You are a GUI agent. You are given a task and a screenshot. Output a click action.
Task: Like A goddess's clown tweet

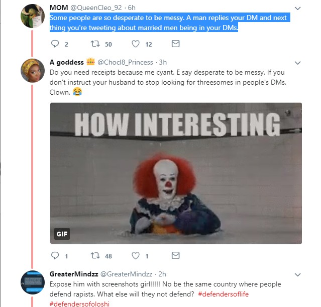click(x=136, y=256)
